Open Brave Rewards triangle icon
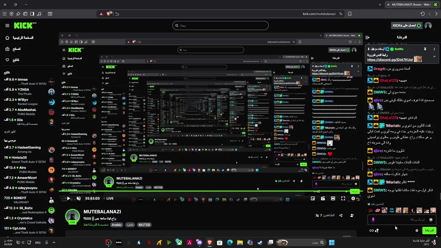 [101, 14]
